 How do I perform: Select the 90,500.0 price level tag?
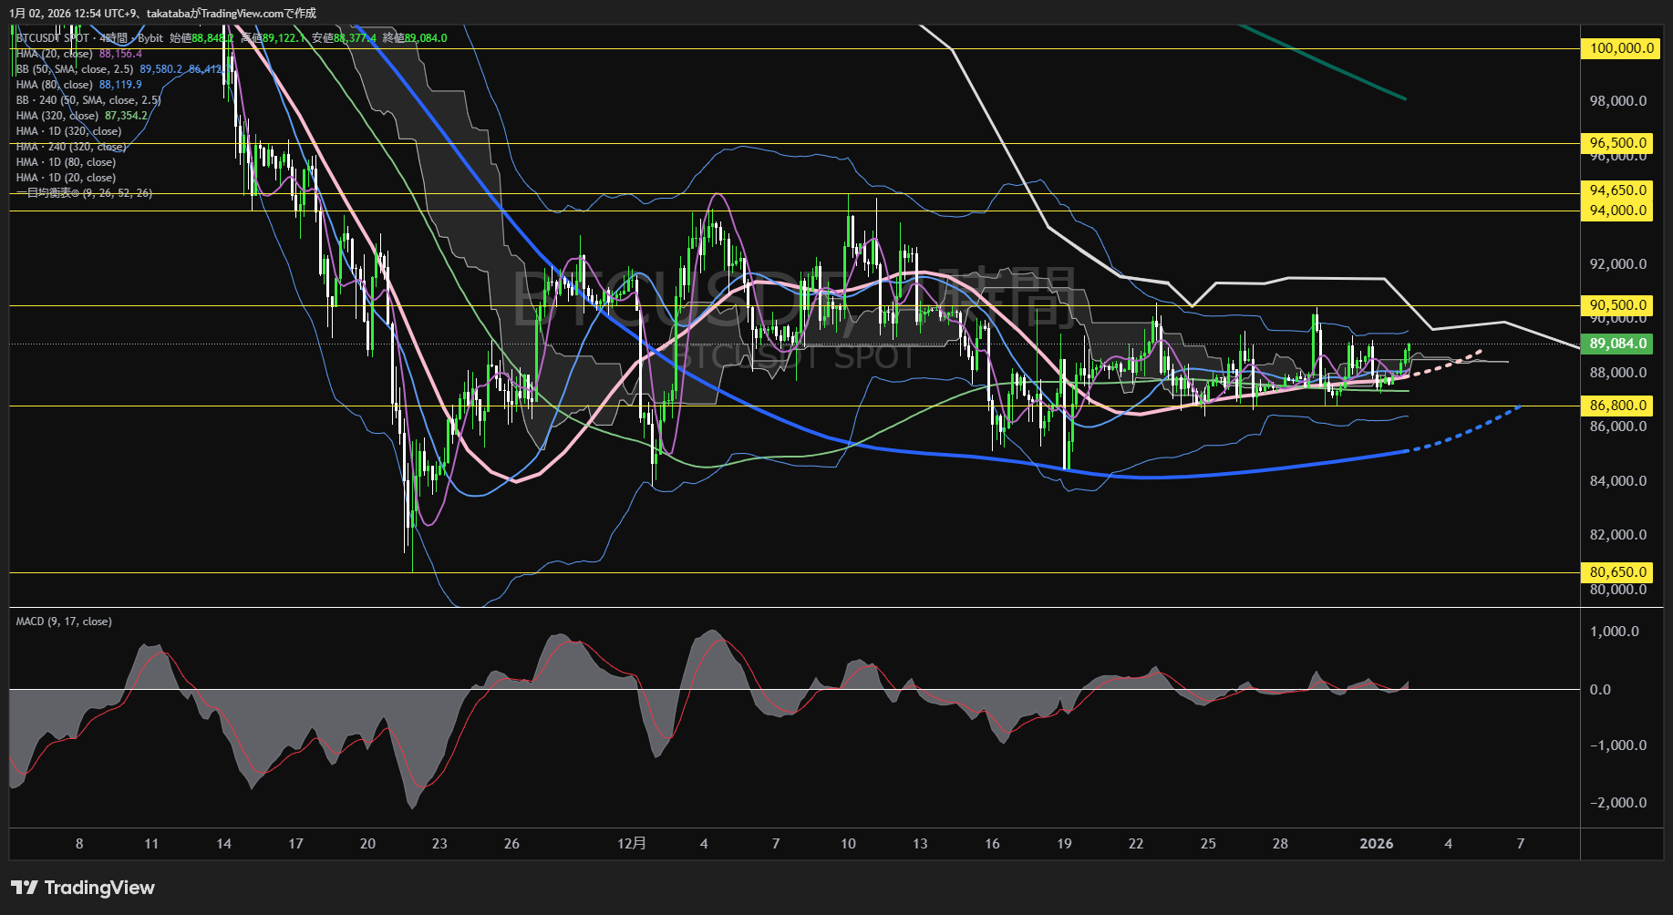tap(1619, 305)
